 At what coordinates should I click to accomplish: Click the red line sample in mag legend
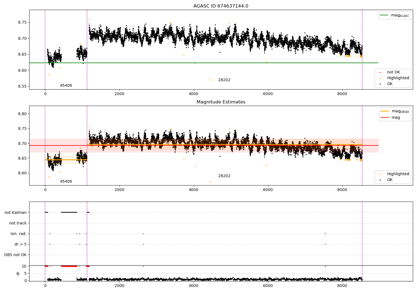pyautogui.click(x=385, y=118)
